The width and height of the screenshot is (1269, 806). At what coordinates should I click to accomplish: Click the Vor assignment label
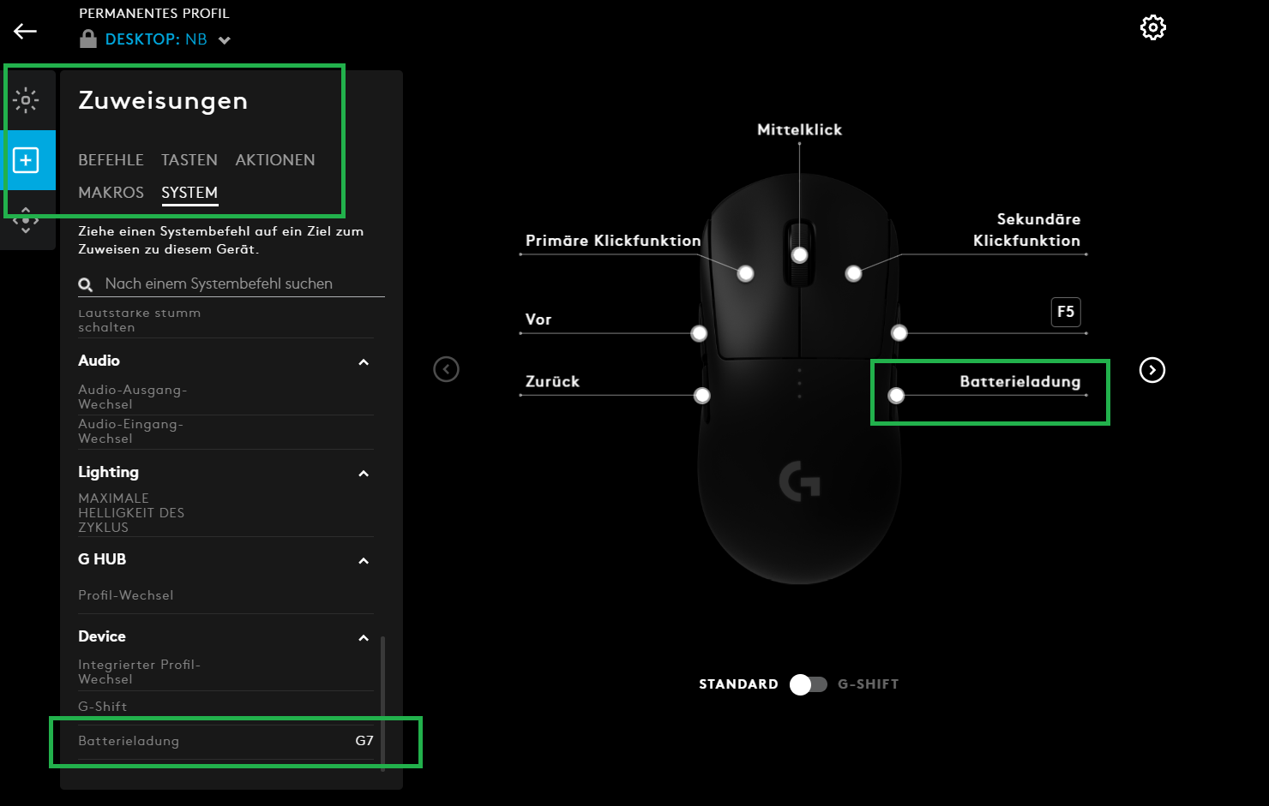[538, 319]
